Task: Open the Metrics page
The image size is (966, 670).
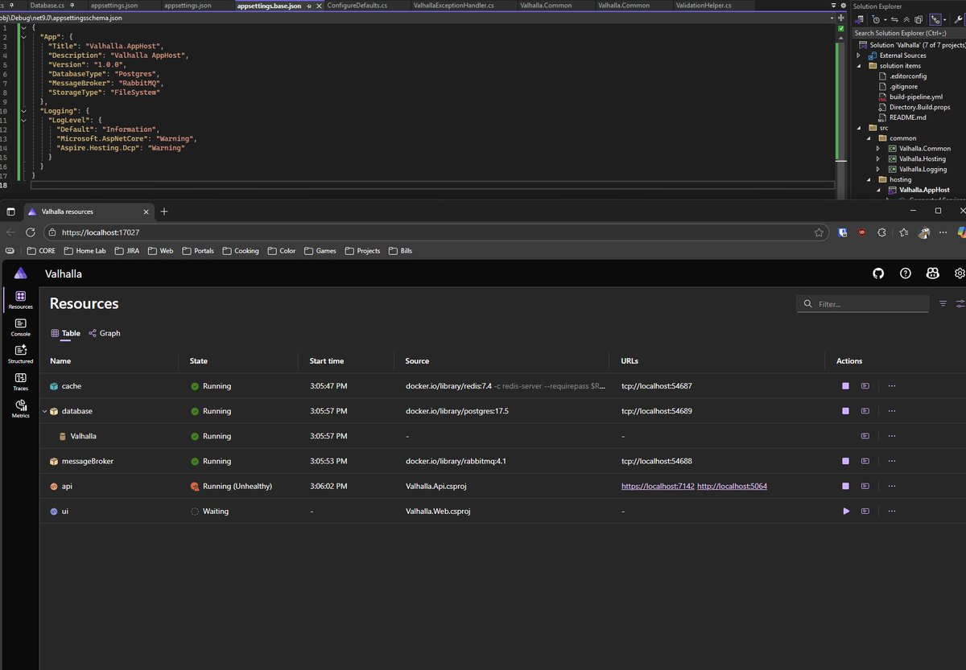Action: point(20,409)
